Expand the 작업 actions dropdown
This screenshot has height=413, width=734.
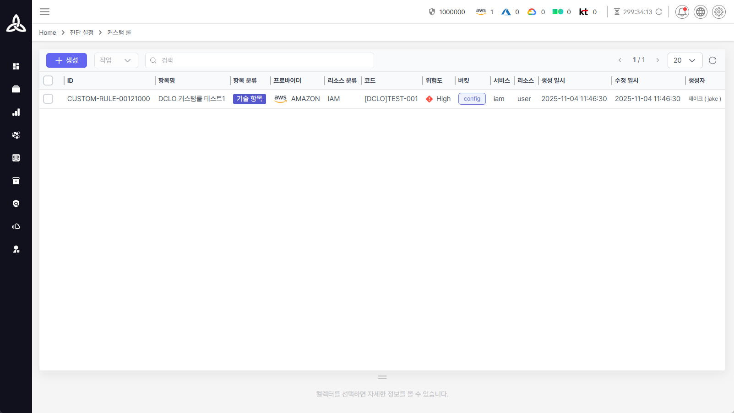coord(116,60)
